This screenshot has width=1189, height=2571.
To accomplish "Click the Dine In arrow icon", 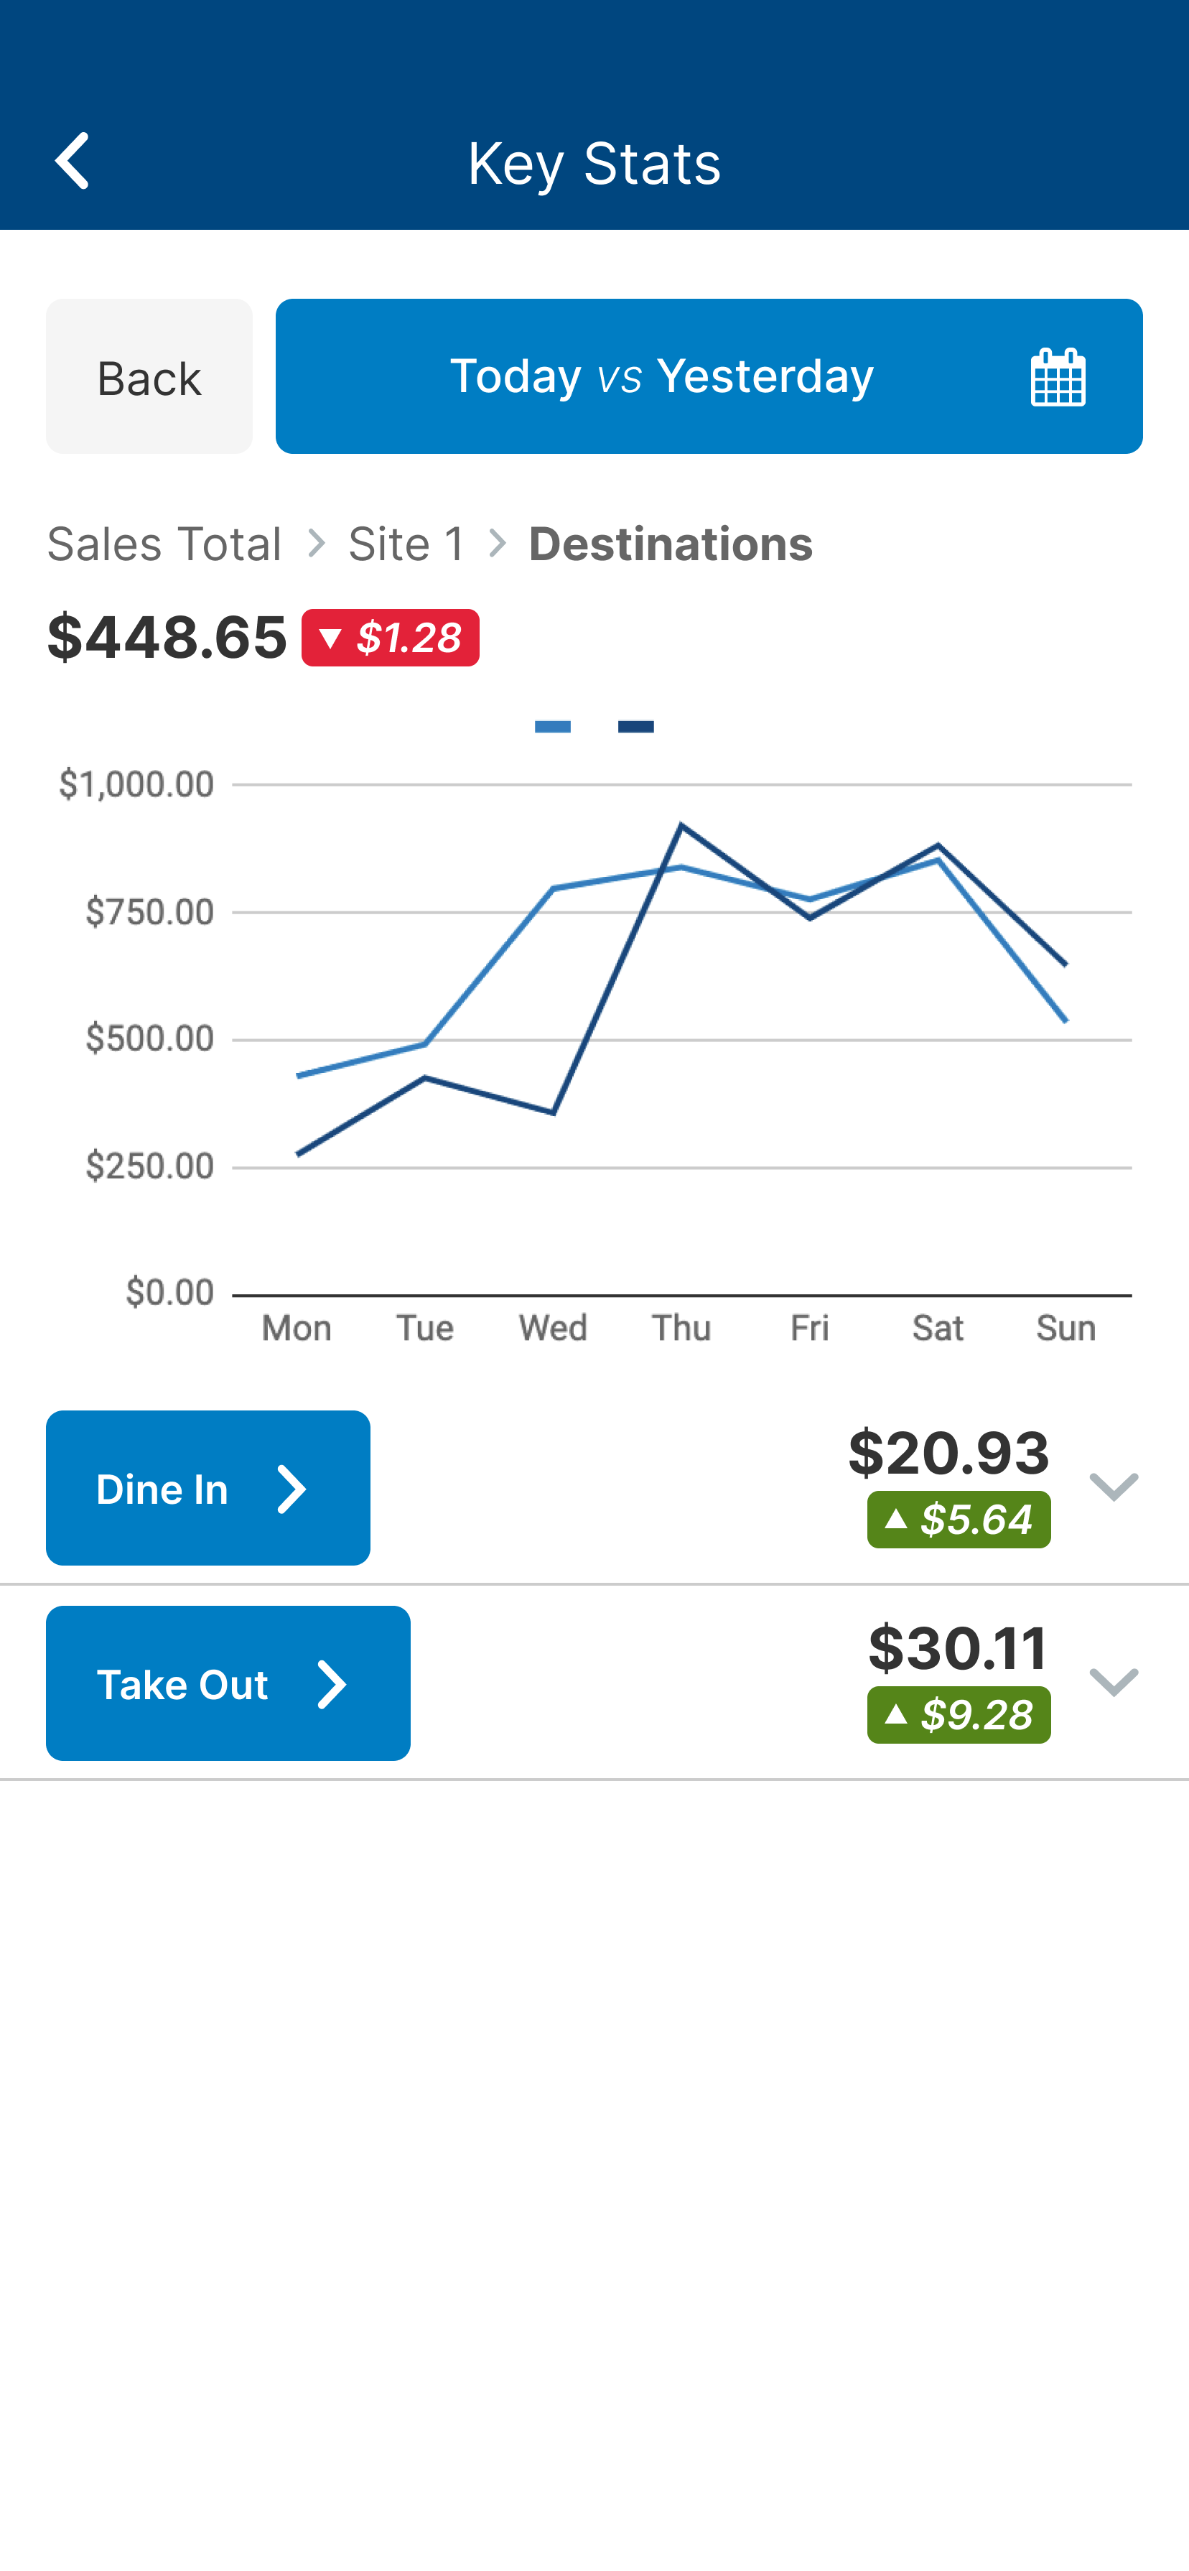I will [292, 1489].
